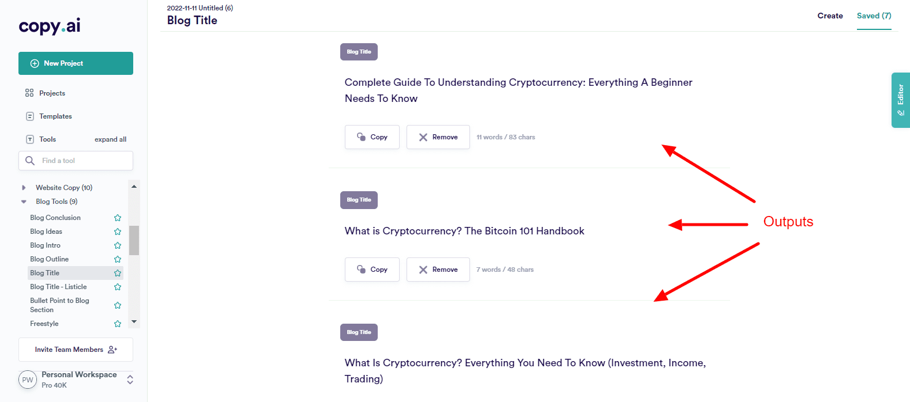
Task: Click the Find a tool search field
Action: [x=84, y=161]
